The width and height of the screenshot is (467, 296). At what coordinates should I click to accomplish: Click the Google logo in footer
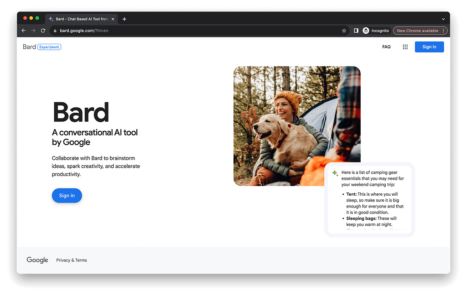[37, 260]
